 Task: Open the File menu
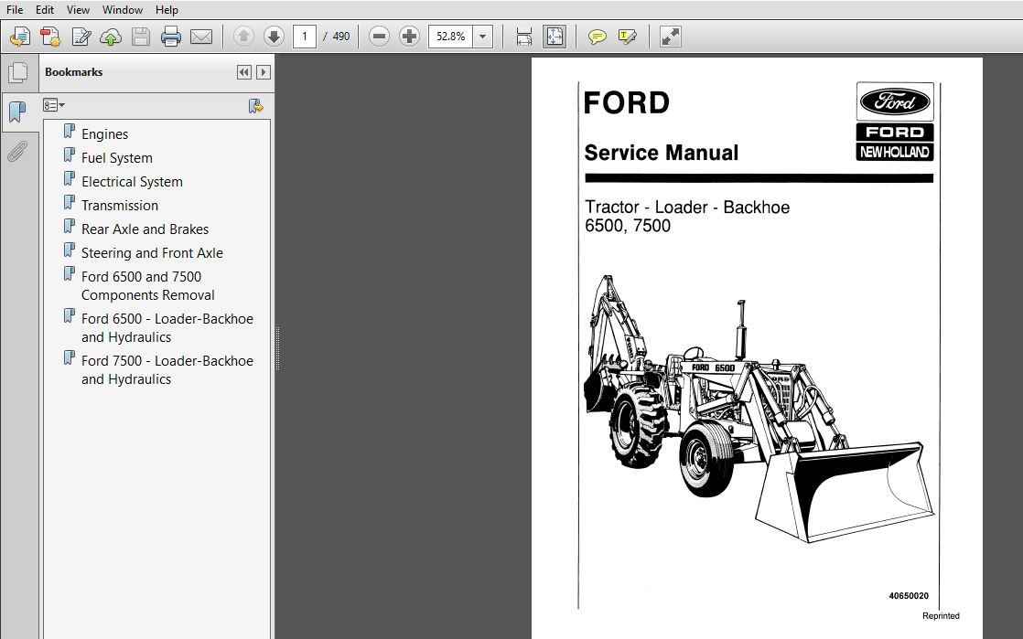15,10
